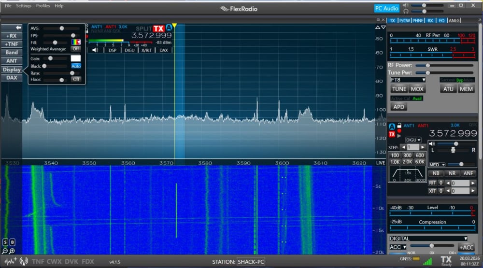The height and width of the screenshot is (268, 483).
Task: Mute the slice audio via the flag speaker icon
Action: tap(95, 50)
